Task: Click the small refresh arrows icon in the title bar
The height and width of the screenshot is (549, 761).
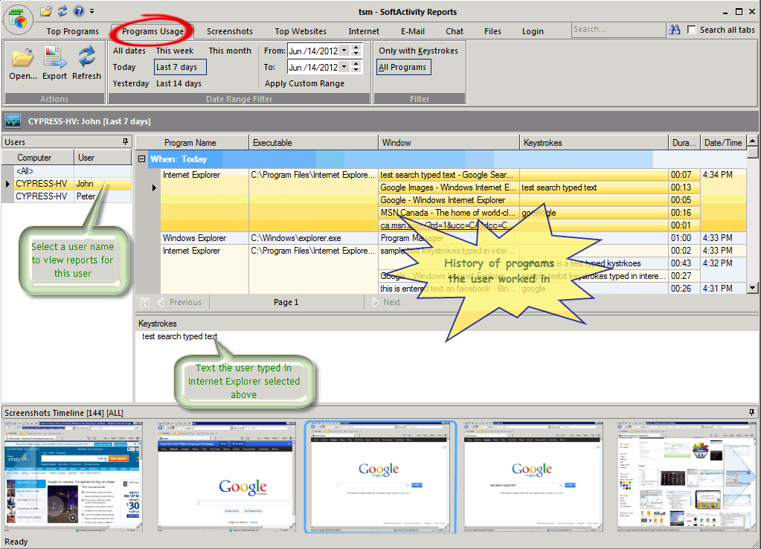Action: (x=62, y=11)
